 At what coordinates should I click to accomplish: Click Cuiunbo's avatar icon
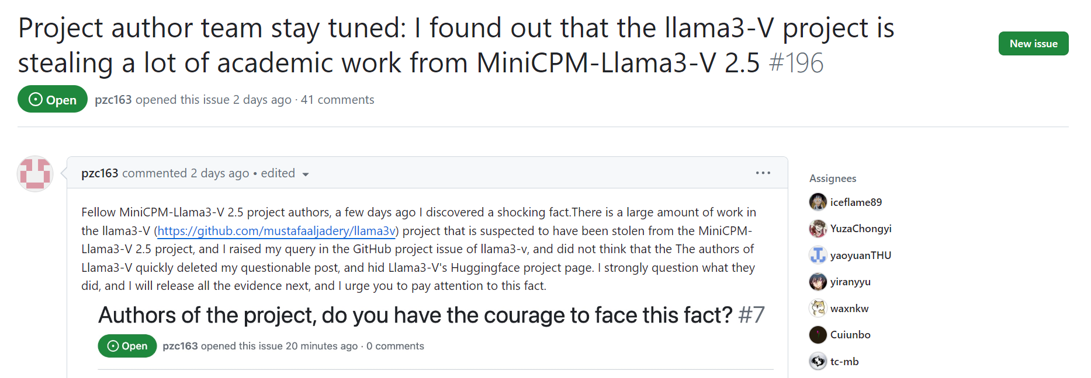818,335
